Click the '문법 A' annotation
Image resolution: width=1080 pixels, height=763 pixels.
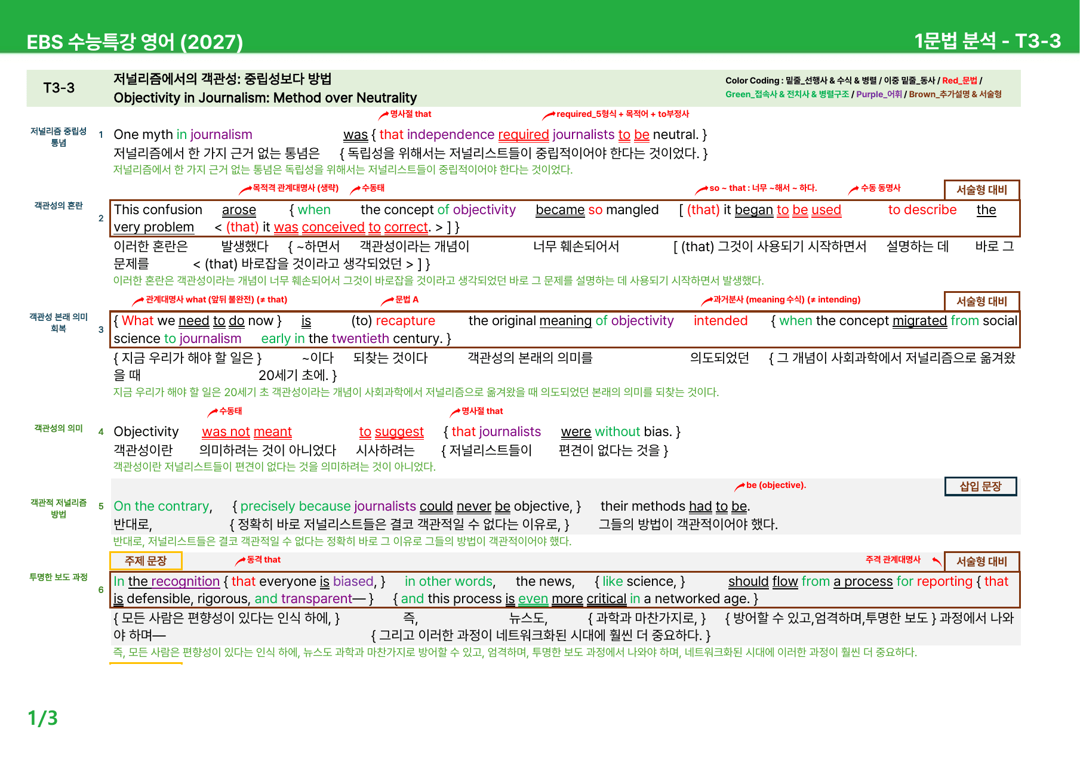pyautogui.click(x=407, y=299)
